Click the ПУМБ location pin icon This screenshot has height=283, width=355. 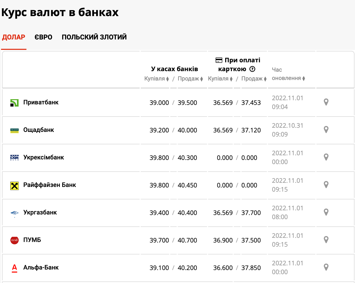326,240
